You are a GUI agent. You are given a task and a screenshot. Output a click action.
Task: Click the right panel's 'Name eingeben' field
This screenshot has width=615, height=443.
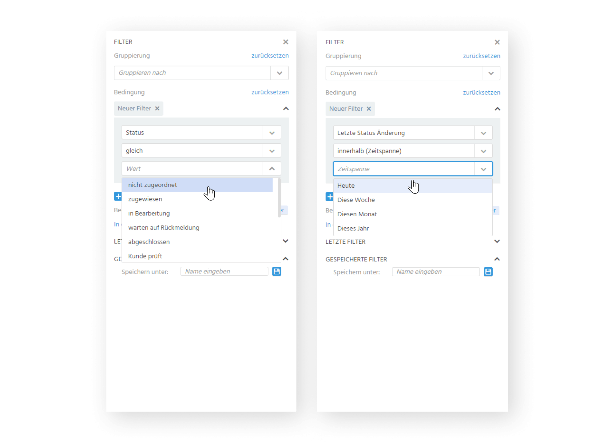tap(436, 272)
